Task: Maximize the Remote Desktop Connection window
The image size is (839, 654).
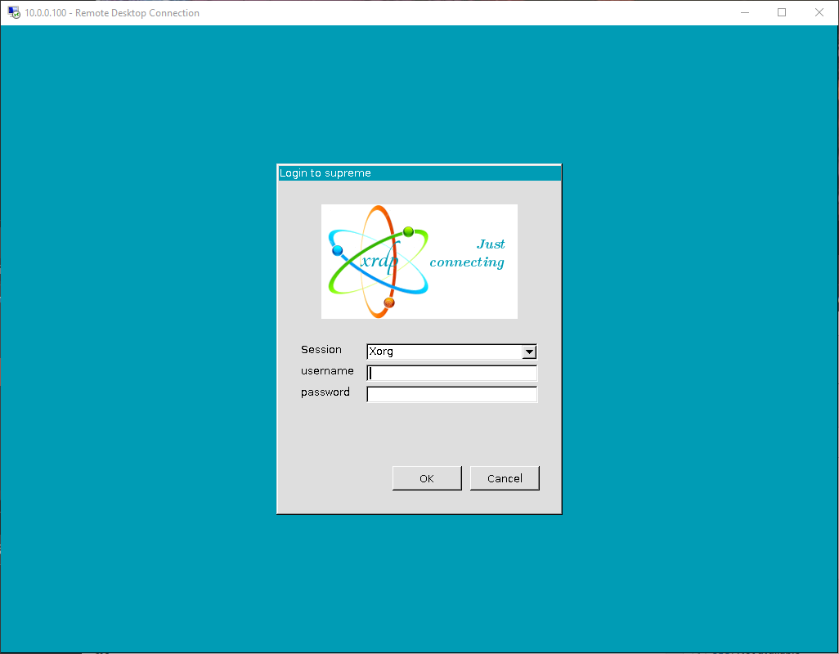Action: [x=782, y=12]
